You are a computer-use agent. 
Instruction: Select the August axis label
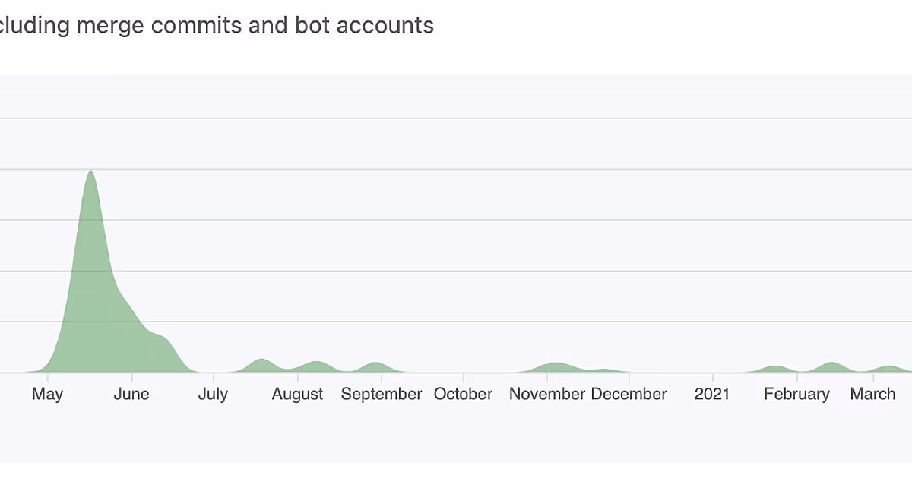tap(298, 394)
